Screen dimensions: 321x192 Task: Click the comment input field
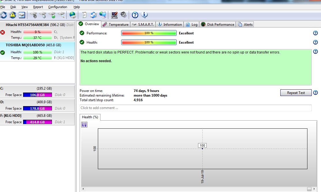pyautogui.click(x=195, y=108)
